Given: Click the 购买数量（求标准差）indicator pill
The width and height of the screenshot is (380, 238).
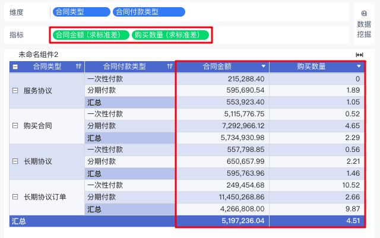Looking at the screenshot, I should [170, 35].
